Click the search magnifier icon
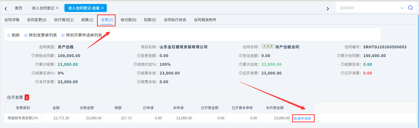 tap(410, 8)
